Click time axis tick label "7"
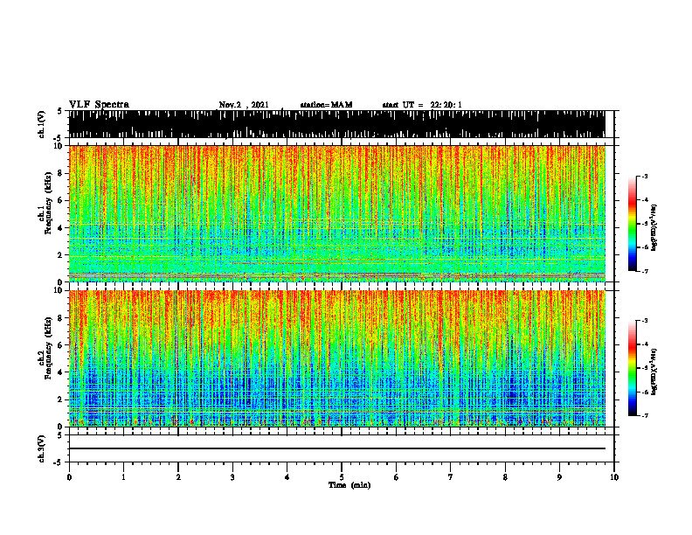Viewport: 692px width, 535px height. pos(451,477)
